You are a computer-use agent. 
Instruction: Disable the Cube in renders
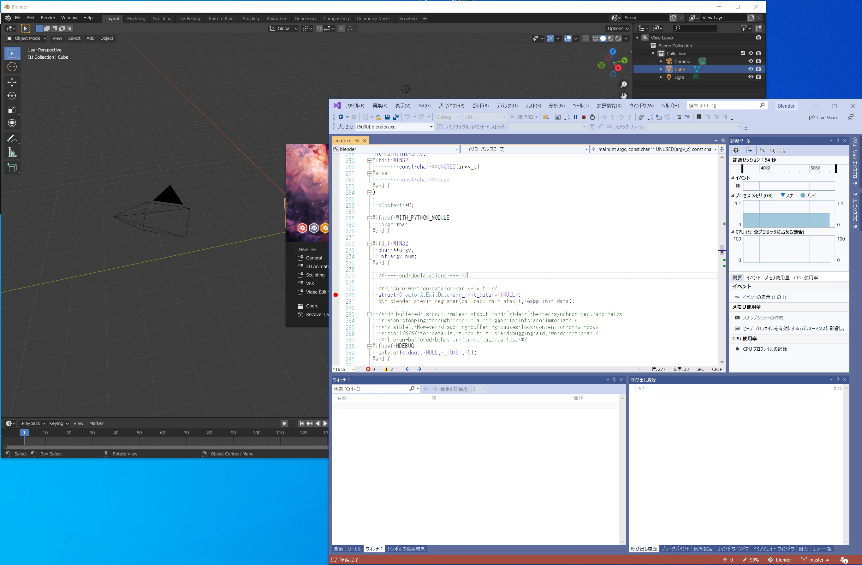pyautogui.click(x=759, y=69)
